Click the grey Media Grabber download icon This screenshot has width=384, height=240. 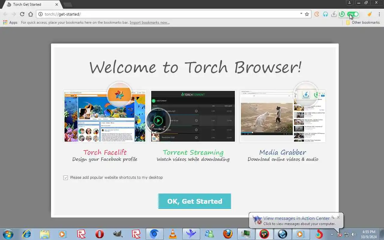click(334, 14)
